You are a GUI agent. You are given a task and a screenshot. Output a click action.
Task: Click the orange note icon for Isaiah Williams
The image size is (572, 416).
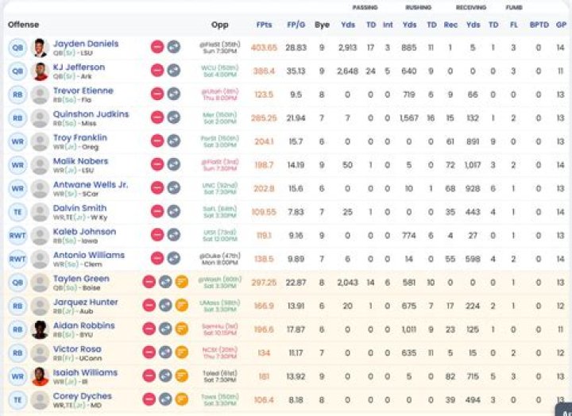point(182,376)
